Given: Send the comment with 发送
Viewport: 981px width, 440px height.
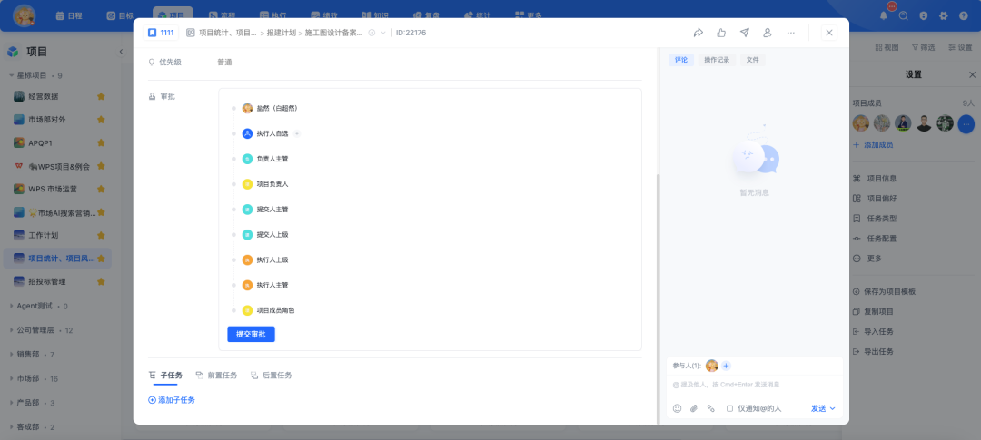Looking at the screenshot, I should coord(819,408).
